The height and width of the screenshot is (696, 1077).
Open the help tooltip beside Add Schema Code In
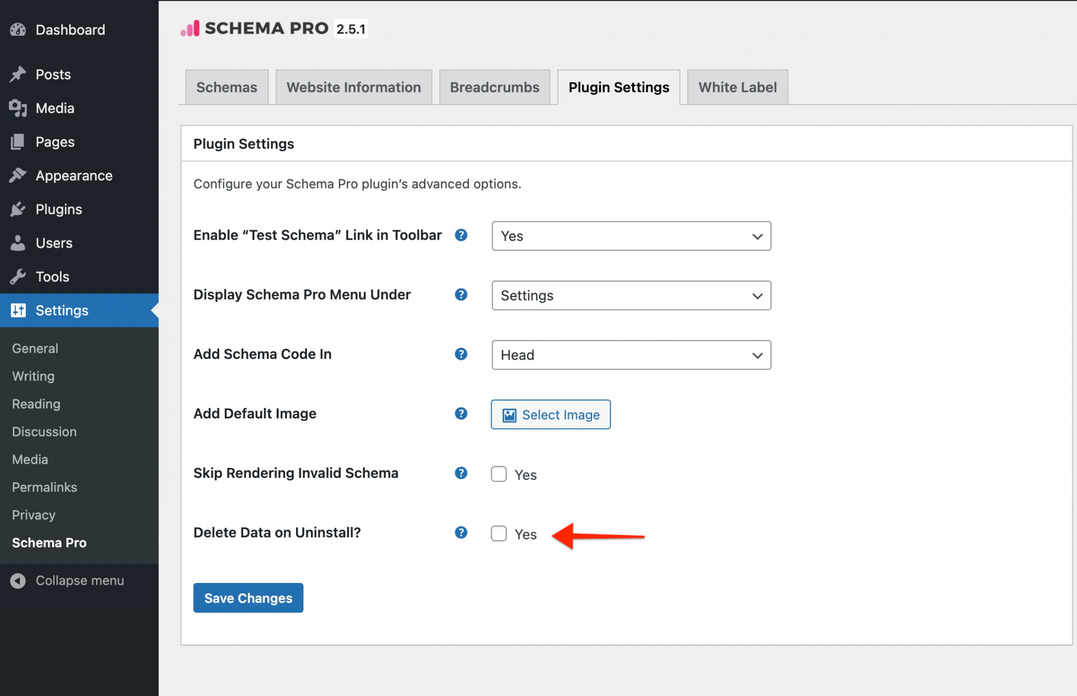[461, 354]
